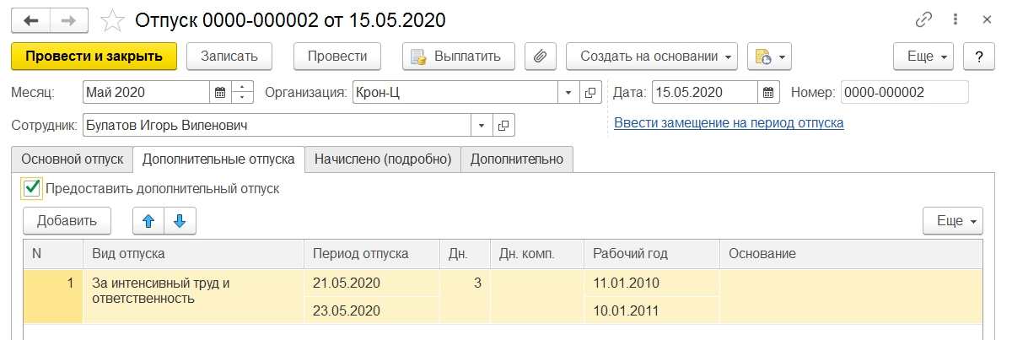Expand the Сотрудник dropdown list
The height and width of the screenshot is (340, 1012).
tap(482, 126)
